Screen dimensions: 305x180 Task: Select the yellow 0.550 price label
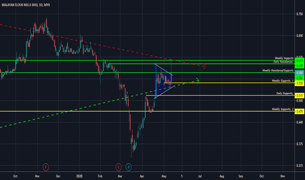[299, 83]
